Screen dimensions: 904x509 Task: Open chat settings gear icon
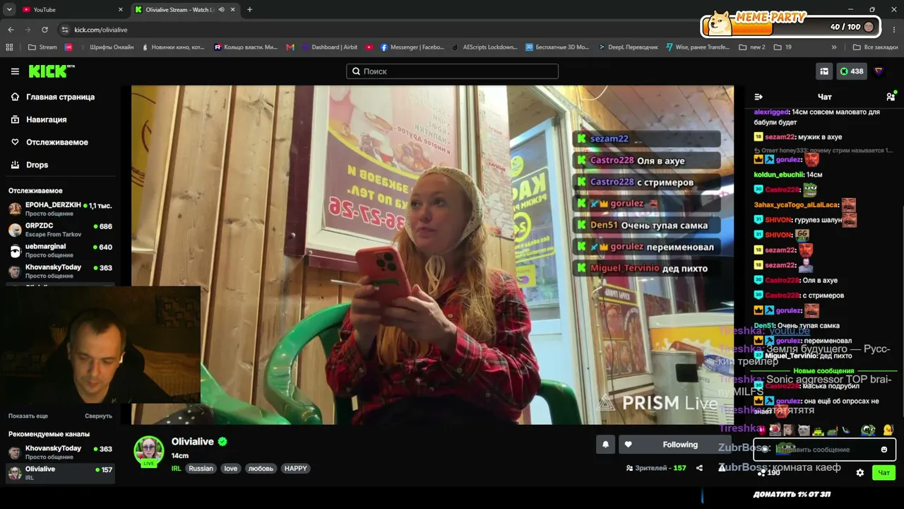click(860, 473)
